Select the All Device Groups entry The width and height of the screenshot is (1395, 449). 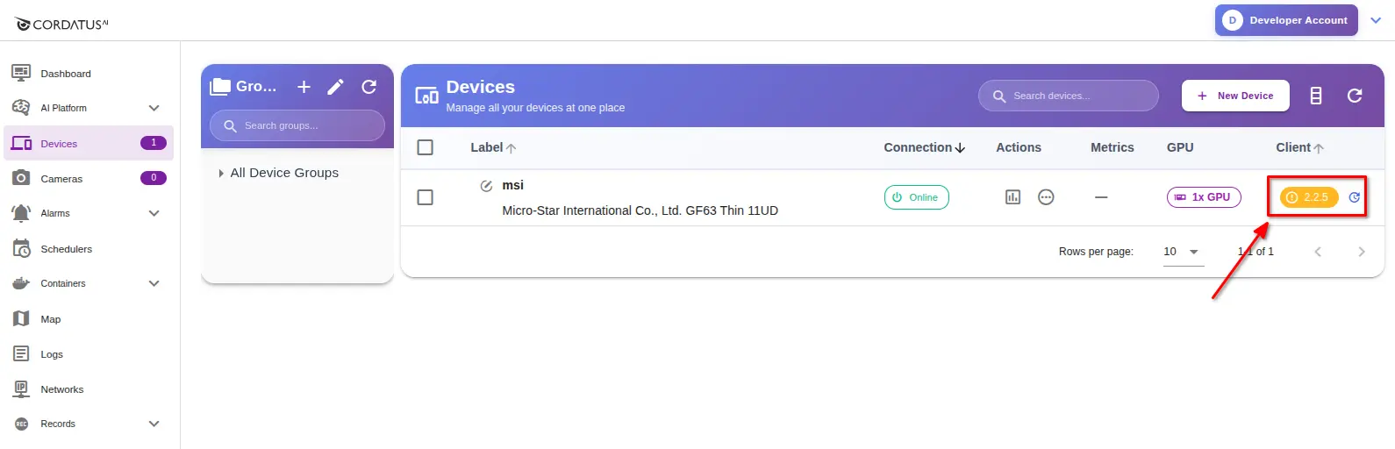[284, 173]
